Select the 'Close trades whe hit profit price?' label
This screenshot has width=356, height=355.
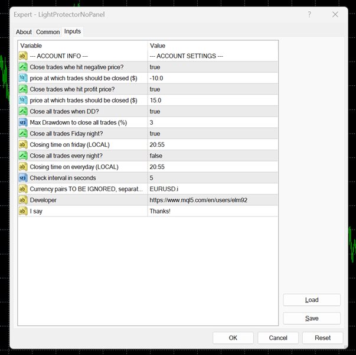(72, 89)
